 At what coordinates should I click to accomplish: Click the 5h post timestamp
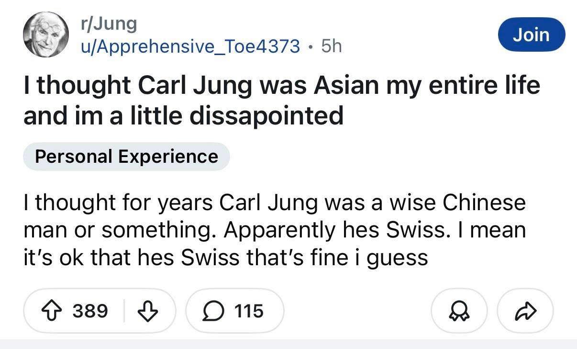coord(332,46)
